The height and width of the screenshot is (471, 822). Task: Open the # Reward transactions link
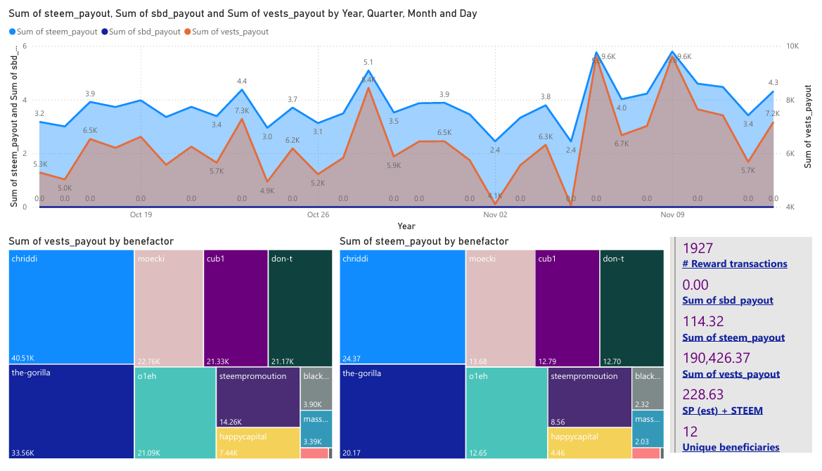(x=734, y=264)
